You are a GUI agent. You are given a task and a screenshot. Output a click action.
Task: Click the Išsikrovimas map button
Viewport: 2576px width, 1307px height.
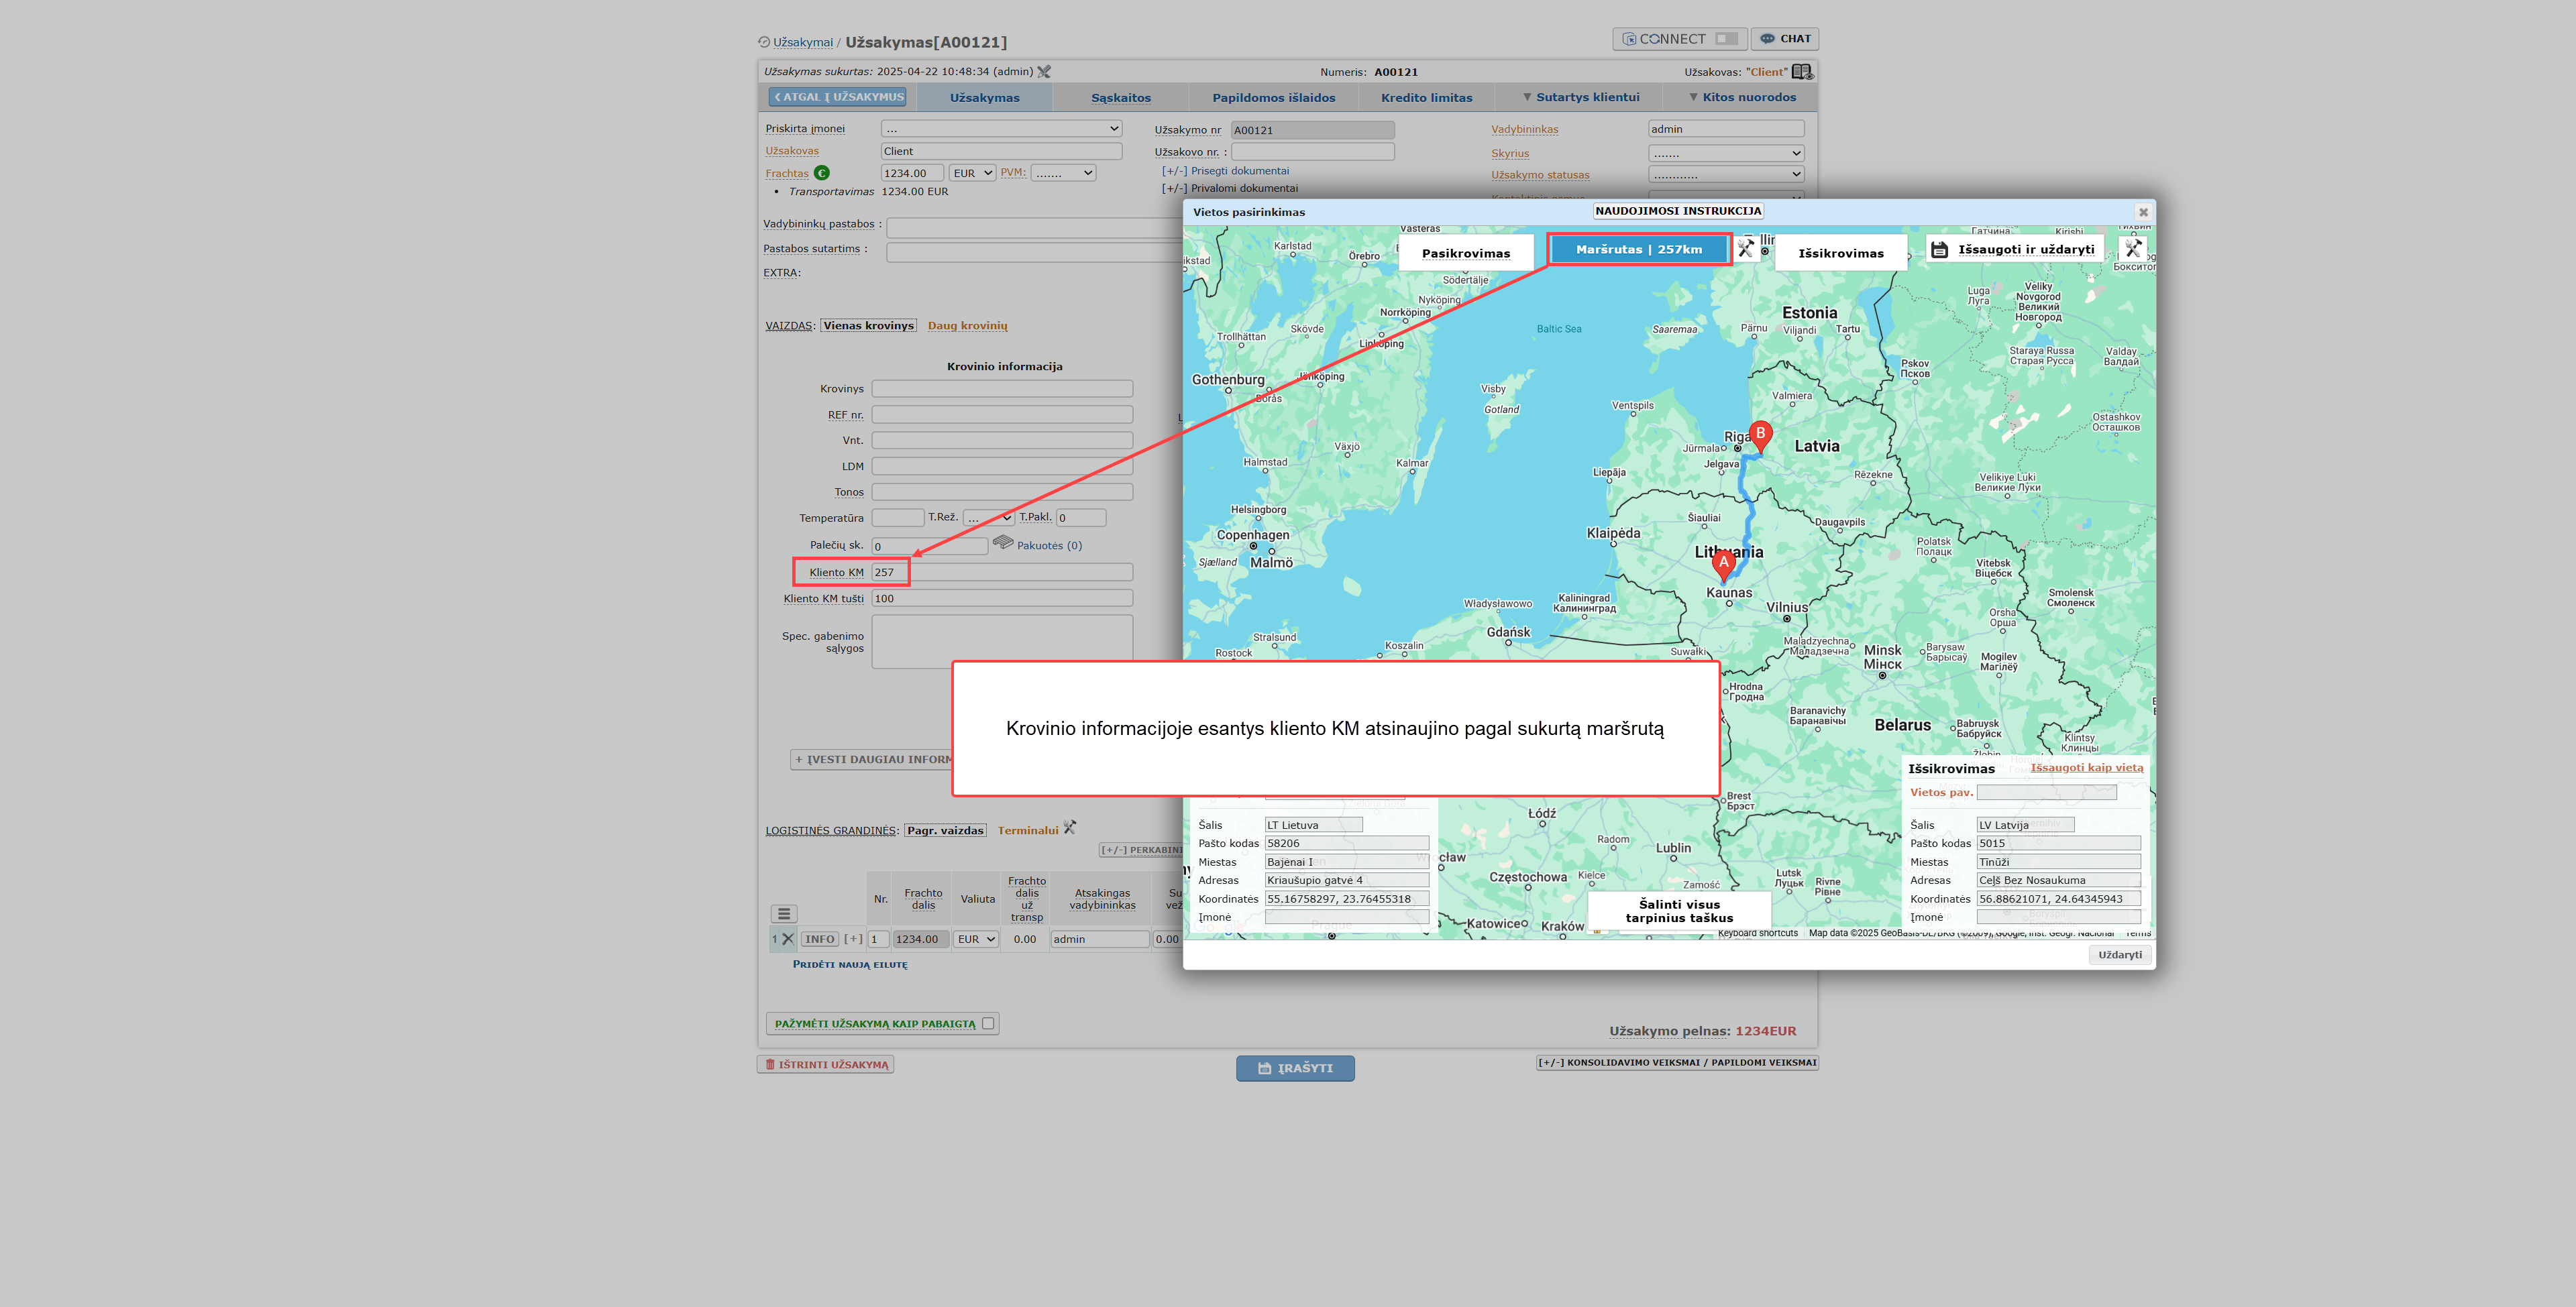click(x=1841, y=253)
